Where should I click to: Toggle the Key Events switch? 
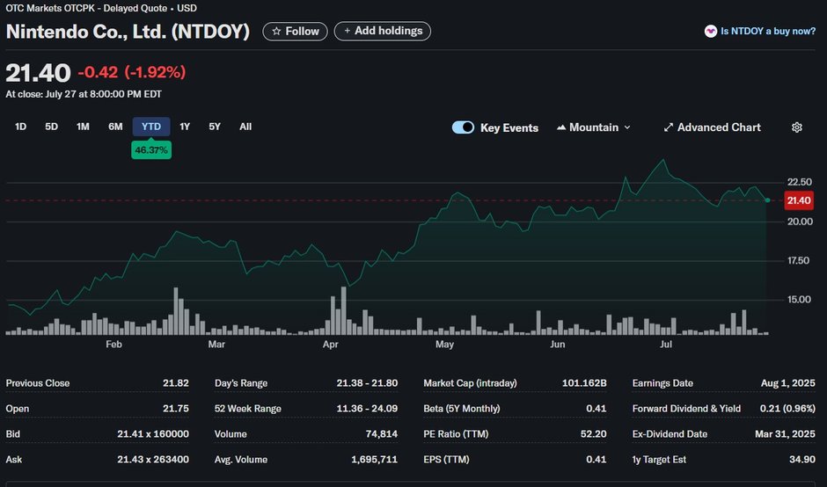[x=463, y=127]
